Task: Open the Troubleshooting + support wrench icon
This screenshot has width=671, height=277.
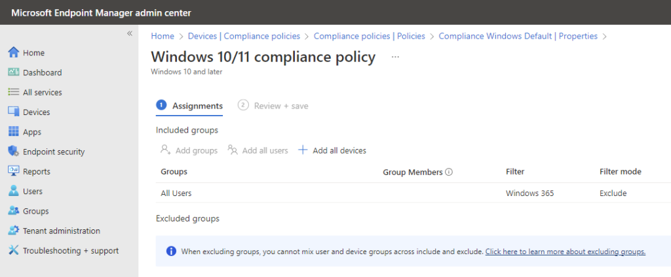Action: [14, 250]
